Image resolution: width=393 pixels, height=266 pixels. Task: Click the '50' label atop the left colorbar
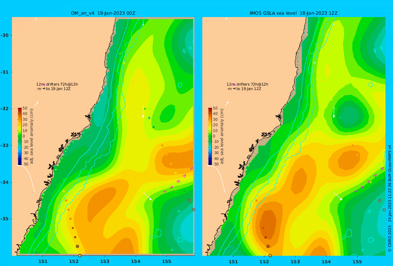(25, 108)
